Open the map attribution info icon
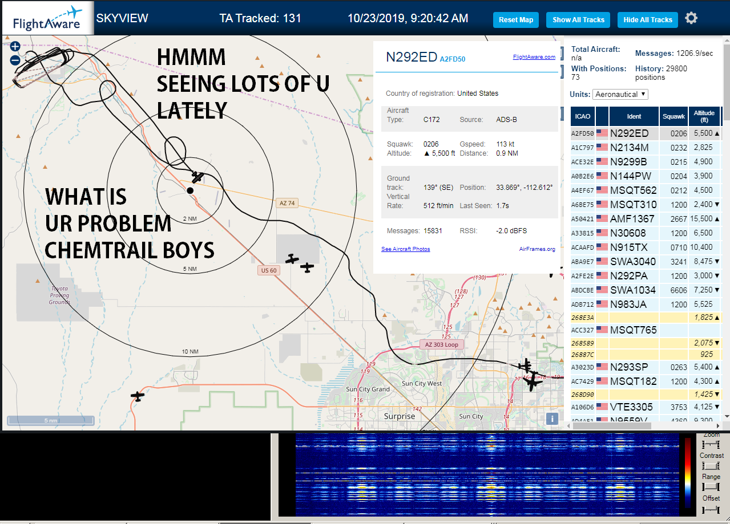The width and height of the screenshot is (730, 524). (x=551, y=419)
